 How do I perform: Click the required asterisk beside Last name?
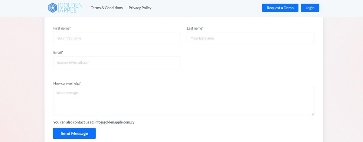[203, 28]
